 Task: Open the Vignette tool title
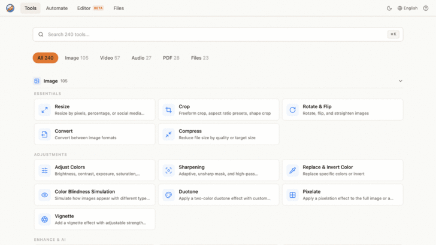coord(64,216)
